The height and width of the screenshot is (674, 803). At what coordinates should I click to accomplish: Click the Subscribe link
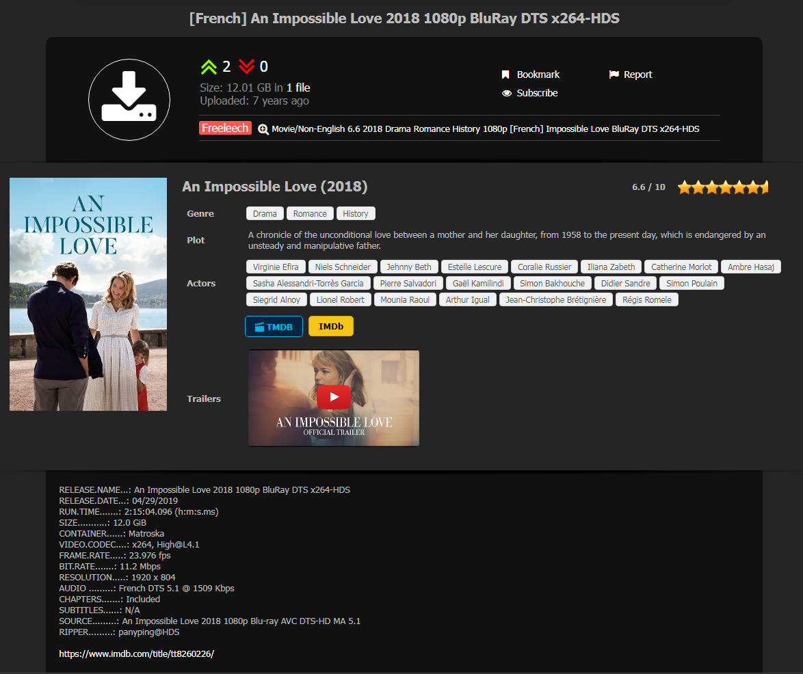(x=537, y=93)
